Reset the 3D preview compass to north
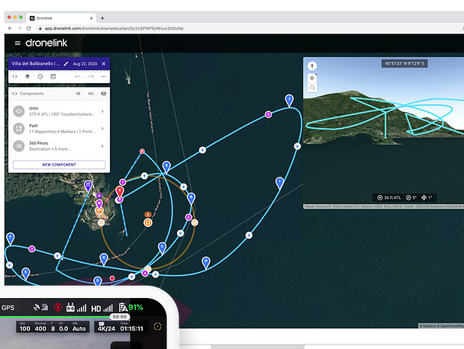 point(312,66)
